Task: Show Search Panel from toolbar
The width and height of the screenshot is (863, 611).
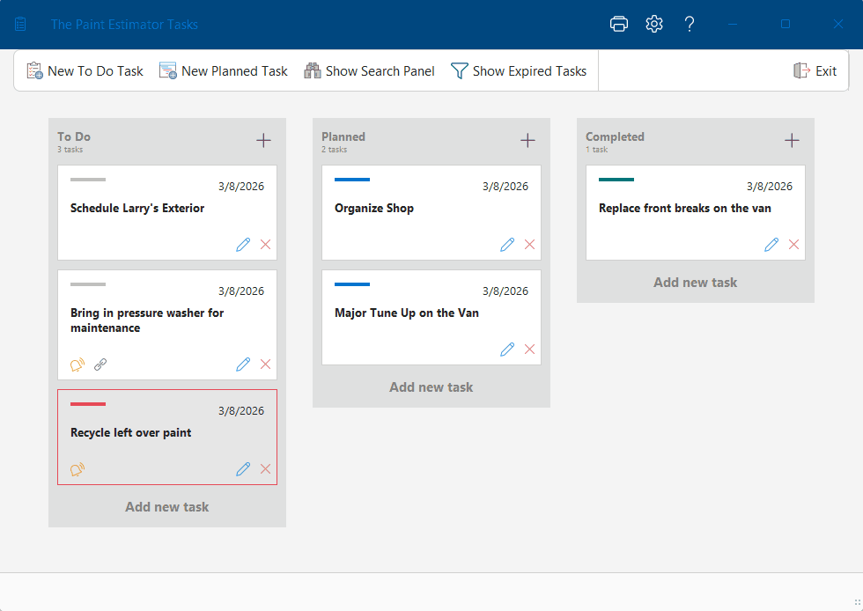Action: click(x=369, y=71)
